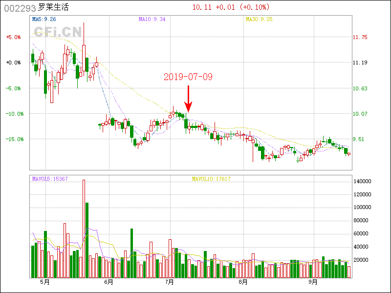The width and height of the screenshot is (391, 293).
Task: Click the 2019-07-09 date annotation
Action: click(x=188, y=77)
